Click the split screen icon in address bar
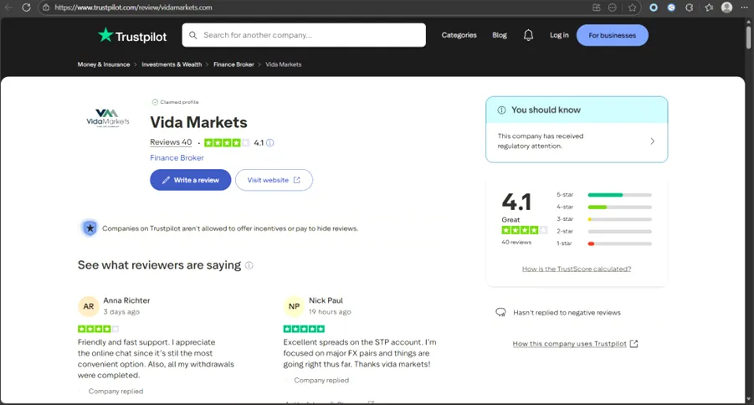Image resolution: width=754 pixels, height=405 pixels. [x=597, y=8]
